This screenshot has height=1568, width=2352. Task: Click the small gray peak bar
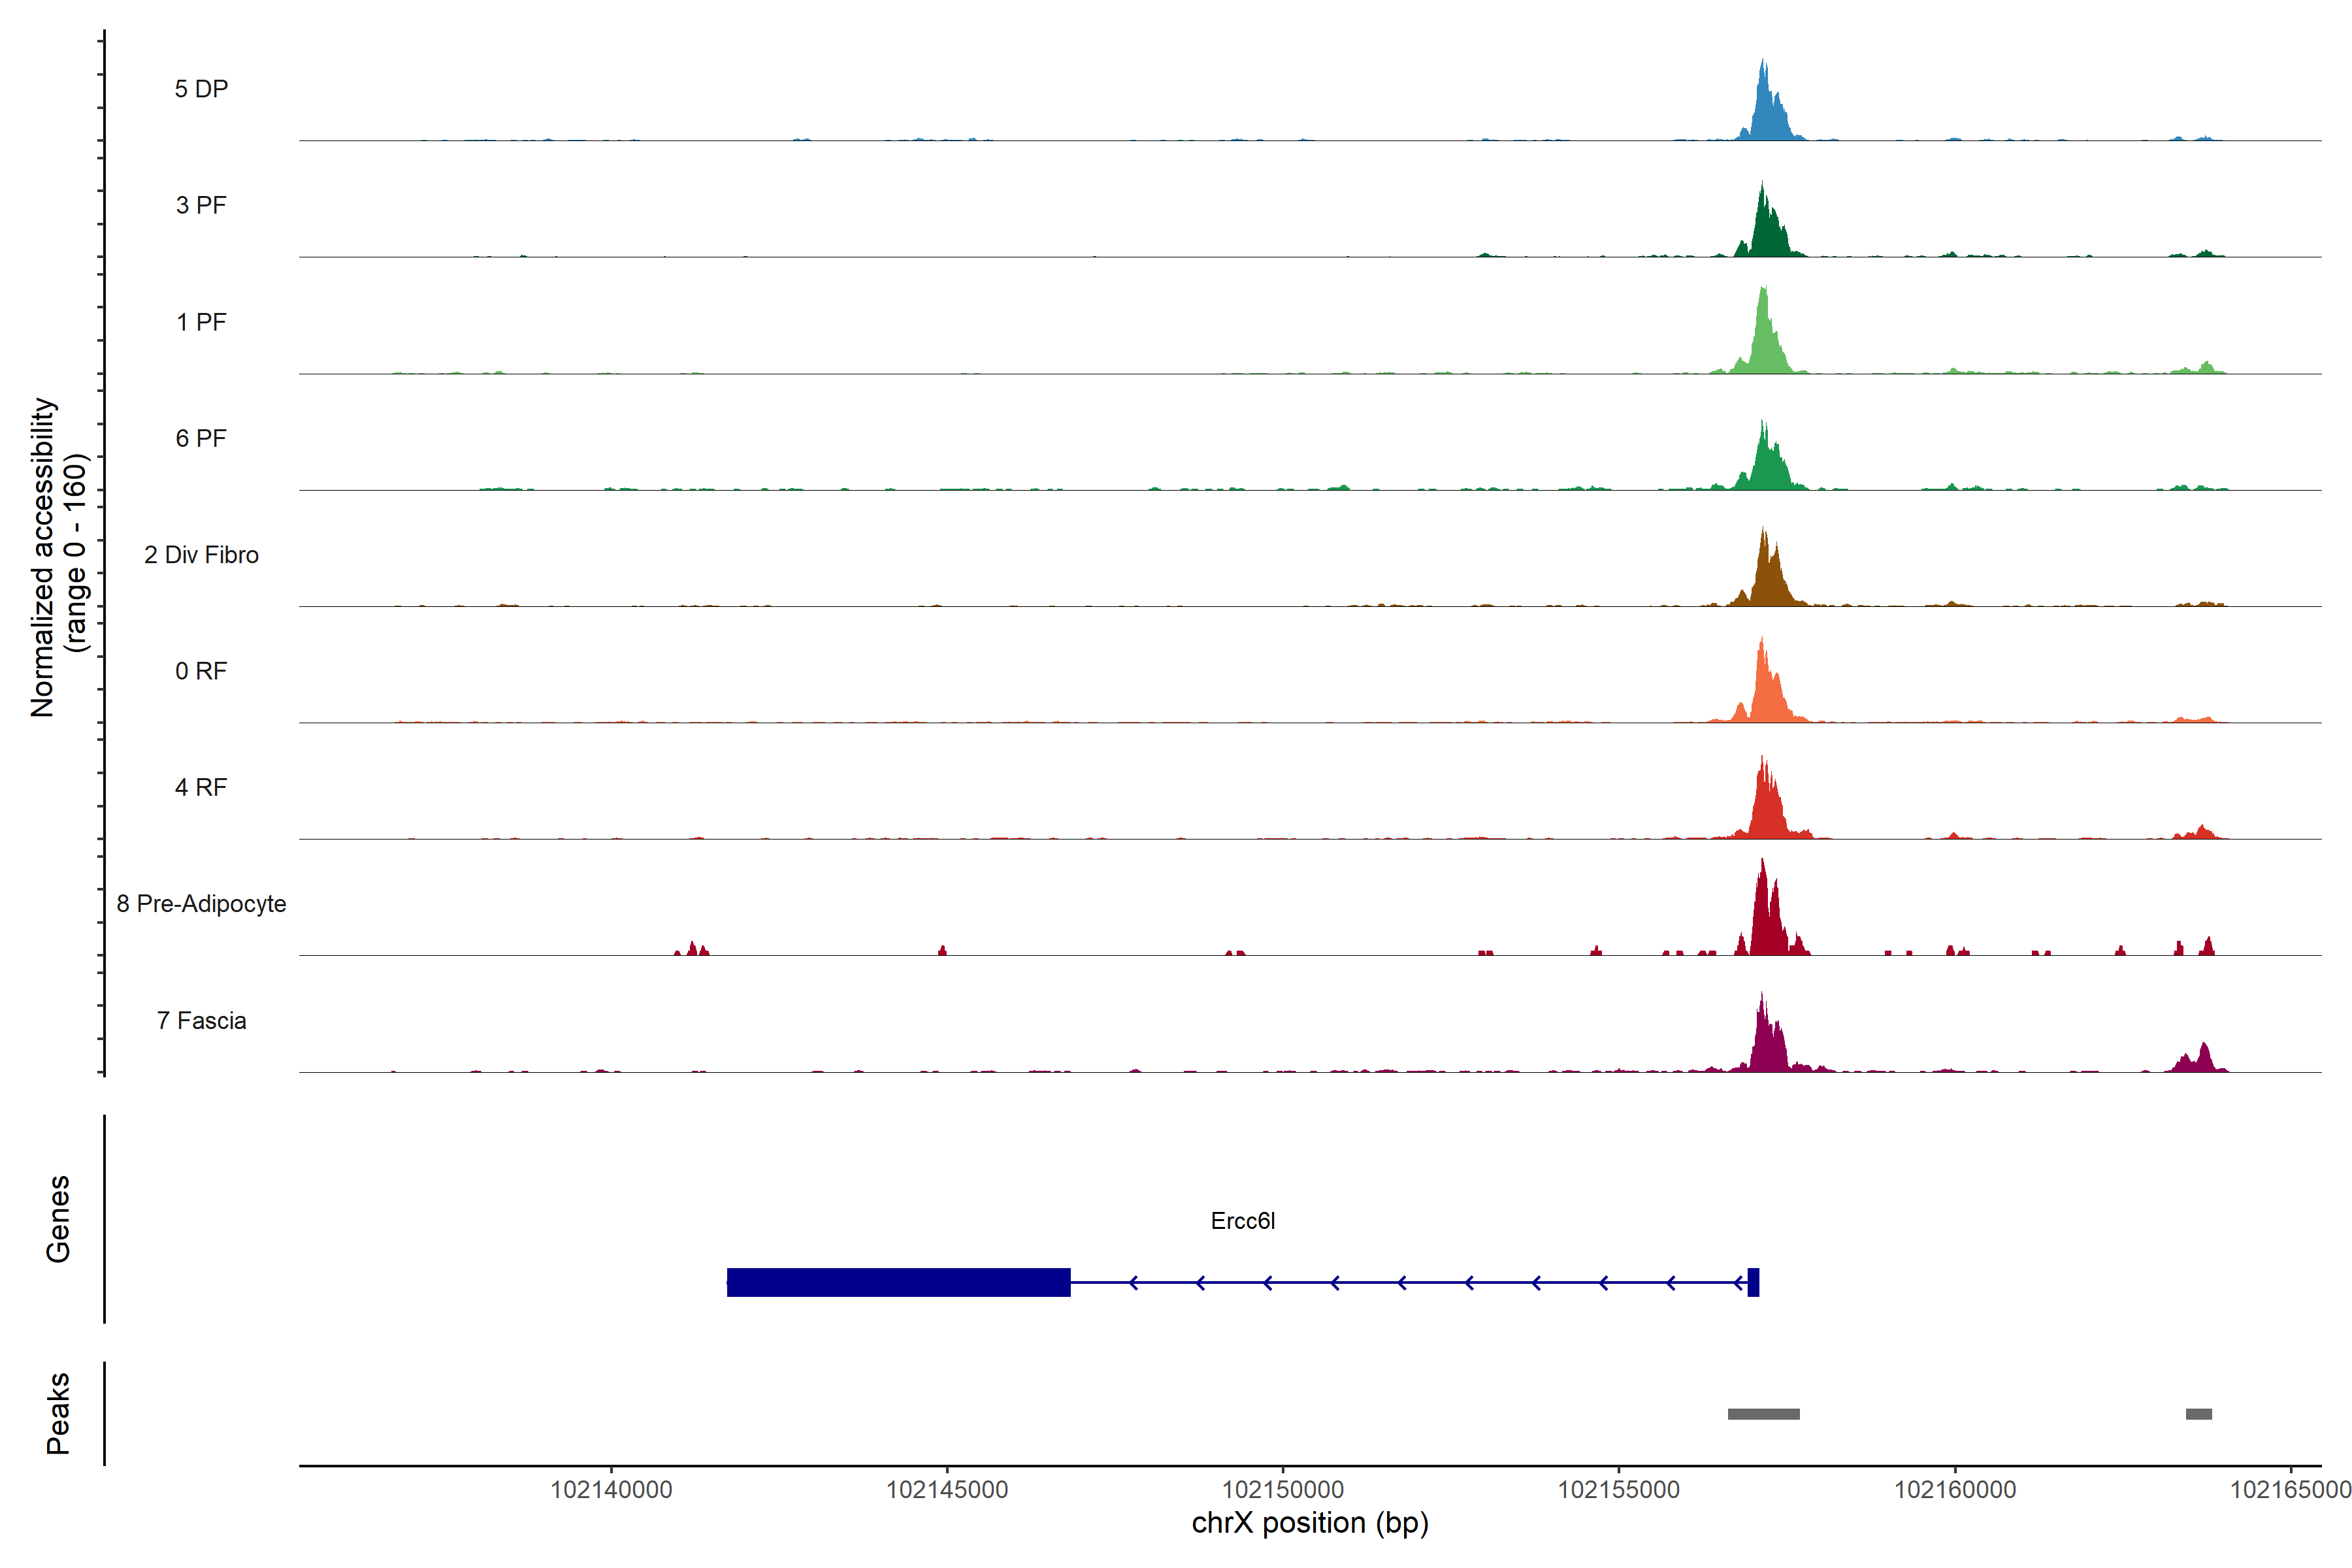(2198, 1414)
